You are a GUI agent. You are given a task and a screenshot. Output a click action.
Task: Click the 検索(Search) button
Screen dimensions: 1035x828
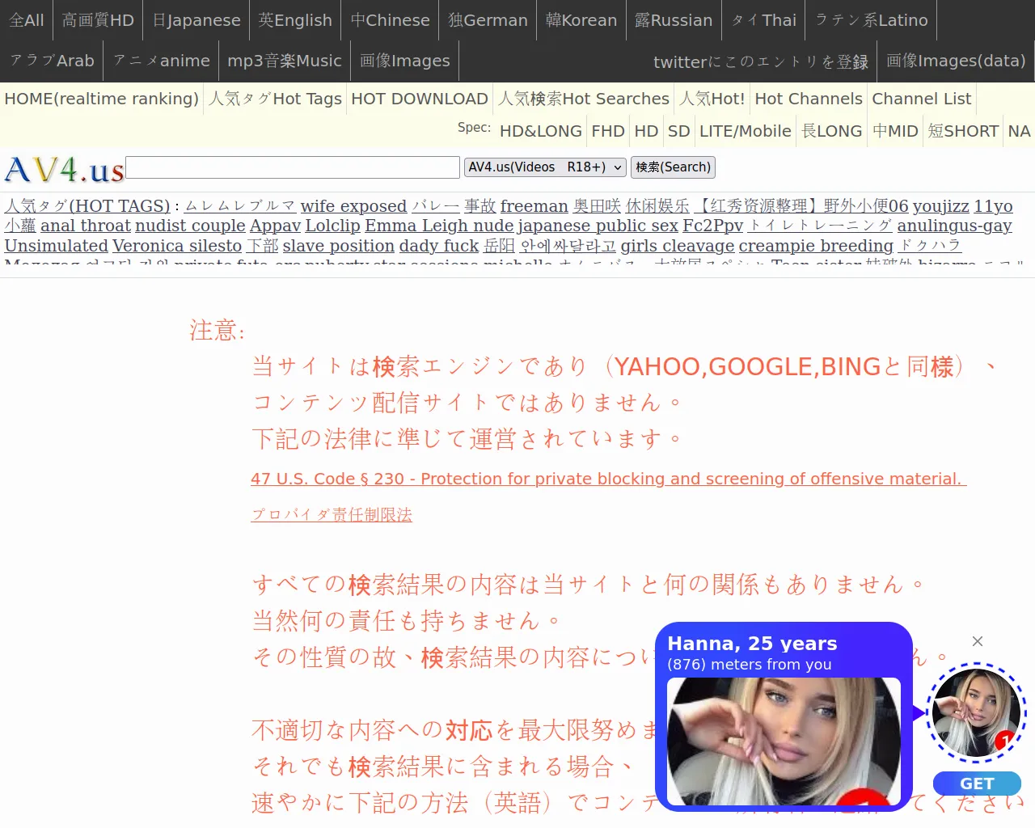673,167
